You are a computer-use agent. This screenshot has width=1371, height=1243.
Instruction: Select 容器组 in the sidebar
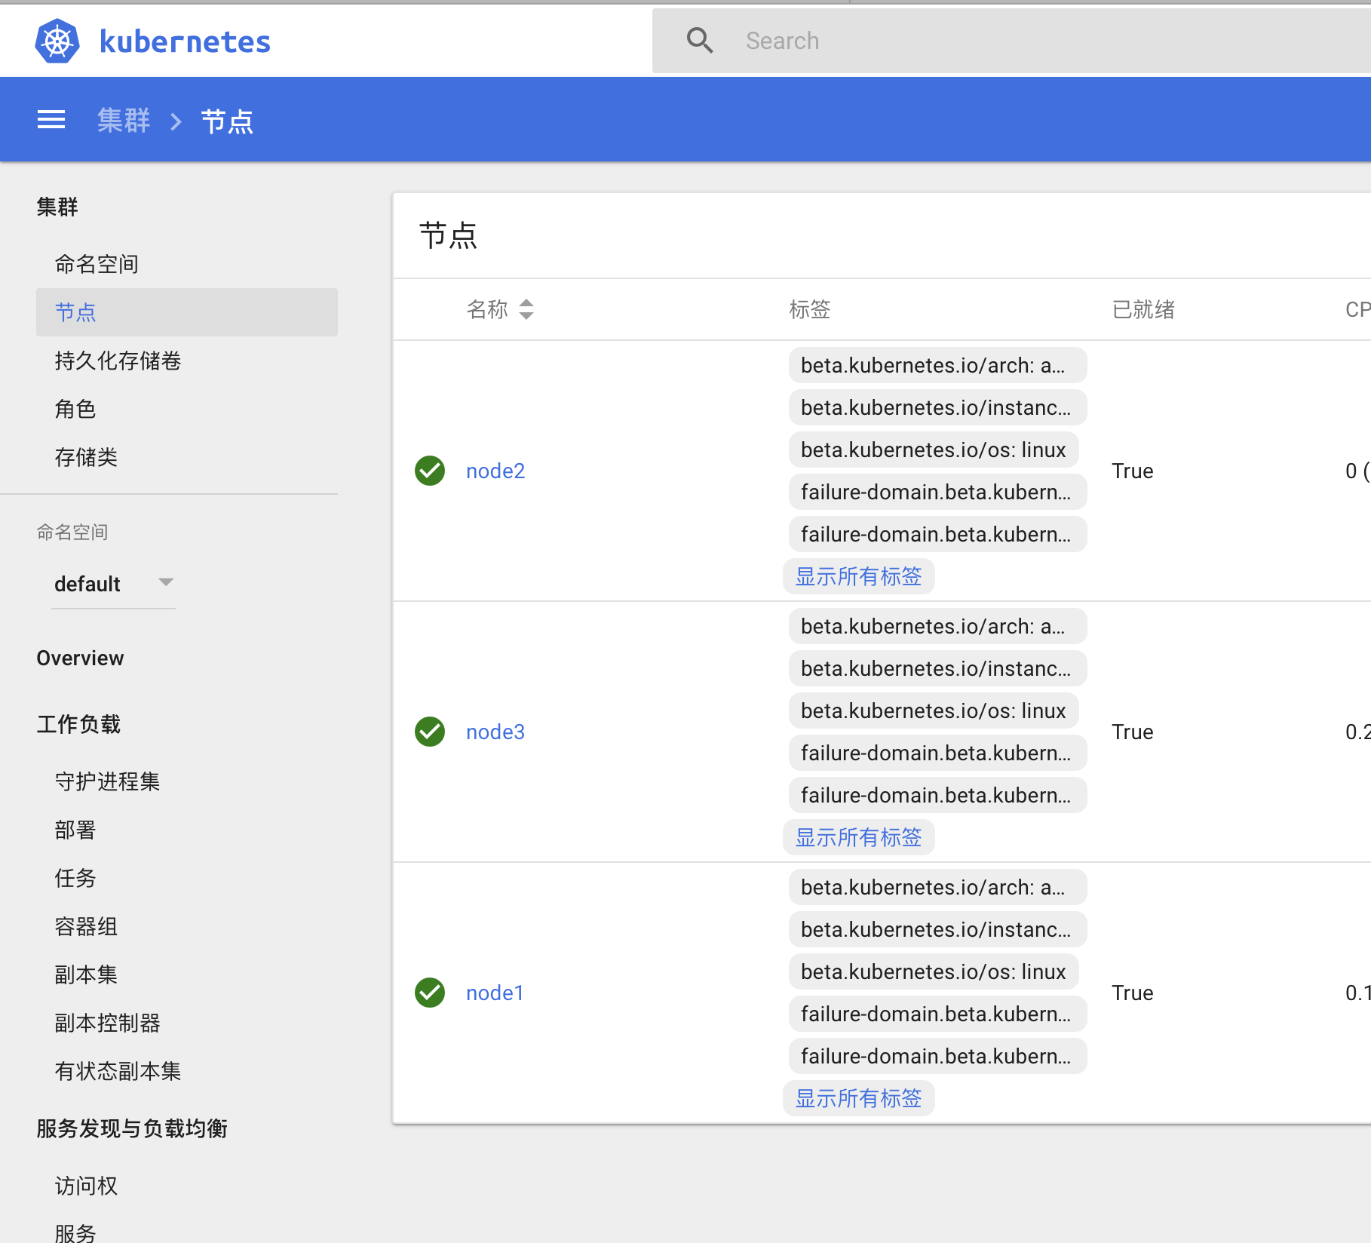click(86, 926)
